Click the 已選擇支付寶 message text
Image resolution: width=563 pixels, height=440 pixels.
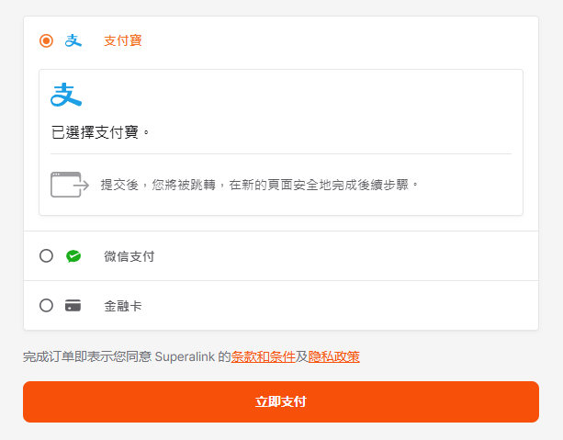[100, 132]
